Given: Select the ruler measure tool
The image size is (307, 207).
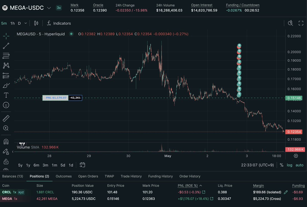Looking at the screenshot, I should coord(6,118).
